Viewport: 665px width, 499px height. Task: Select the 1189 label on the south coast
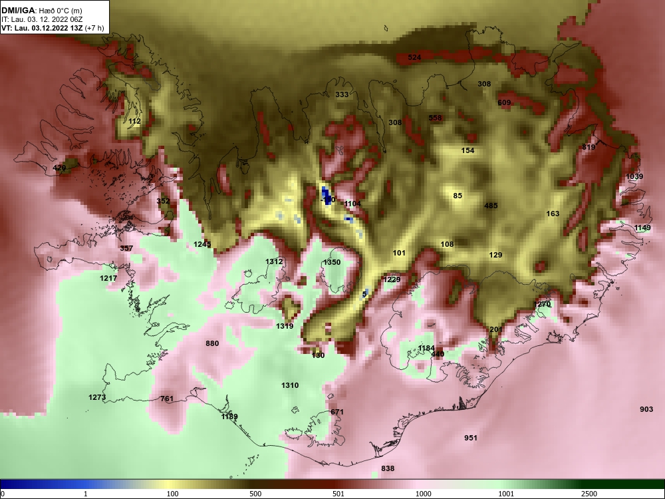click(229, 417)
